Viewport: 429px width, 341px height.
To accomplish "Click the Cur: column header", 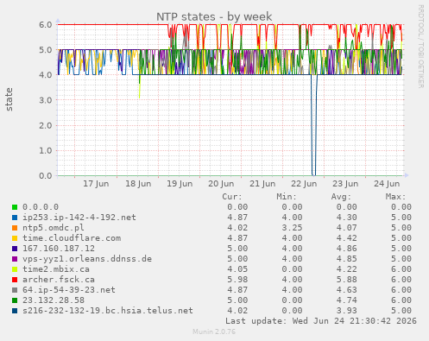I will tap(232, 197).
